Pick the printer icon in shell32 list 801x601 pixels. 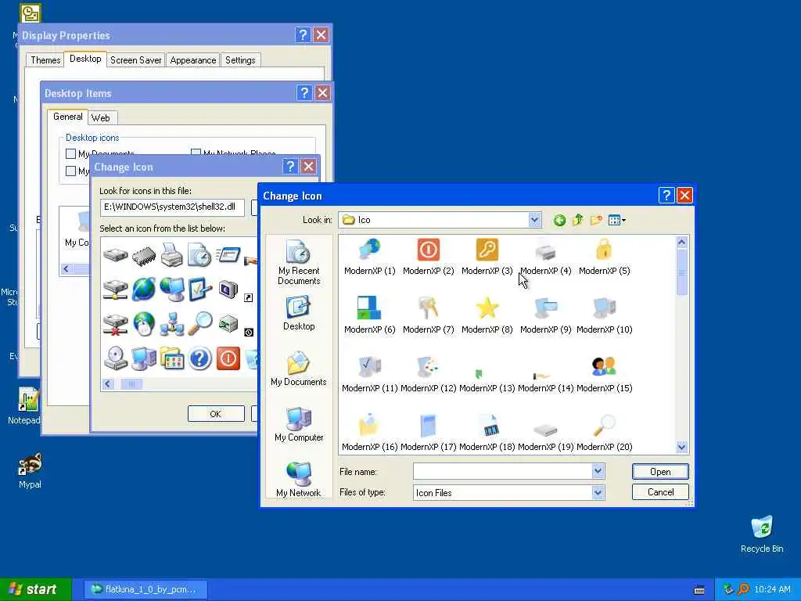[x=171, y=255]
